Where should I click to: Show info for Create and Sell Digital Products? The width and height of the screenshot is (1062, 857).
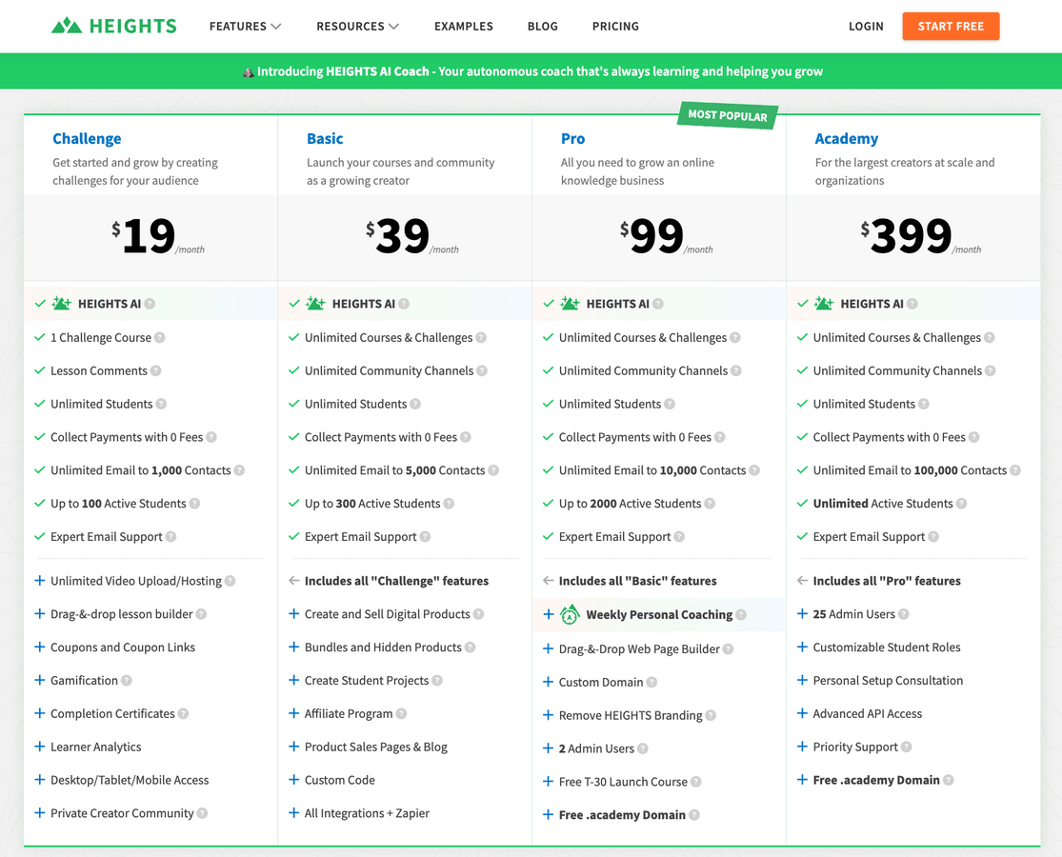point(479,614)
